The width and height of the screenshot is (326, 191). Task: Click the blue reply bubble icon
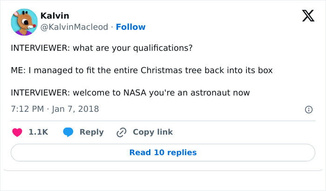(68, 132)
